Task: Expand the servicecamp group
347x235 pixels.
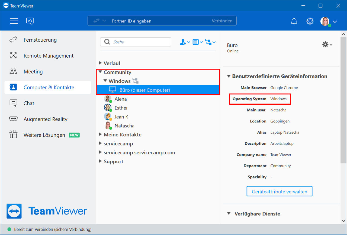Action: pos(100,144)
